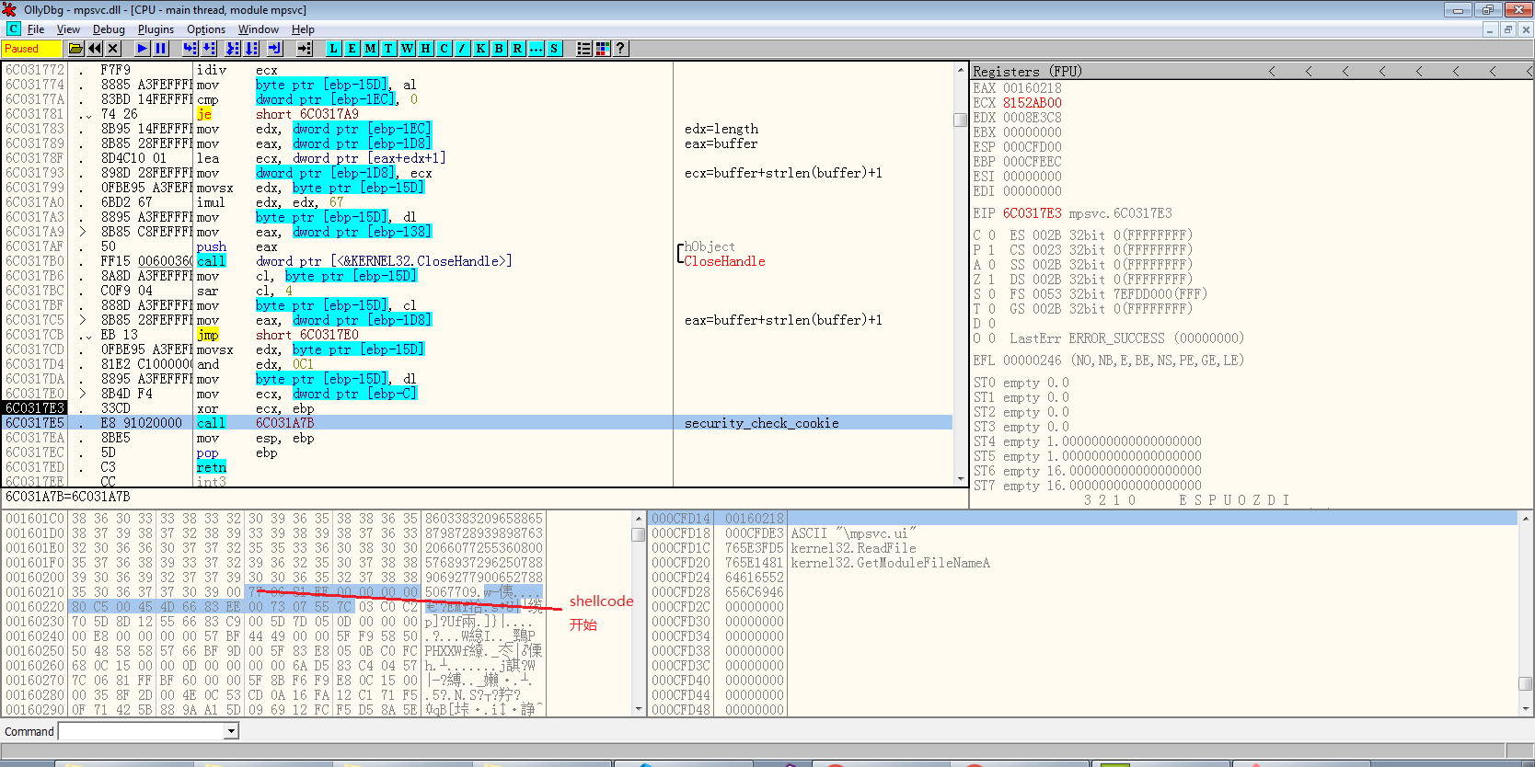The height and width of the screenshot is (767, 1535).
Task: Show Executable modules with E button
Action: click(x=352, y=49)
